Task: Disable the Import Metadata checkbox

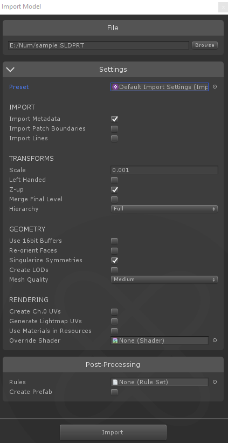Action: click(114, 119)
